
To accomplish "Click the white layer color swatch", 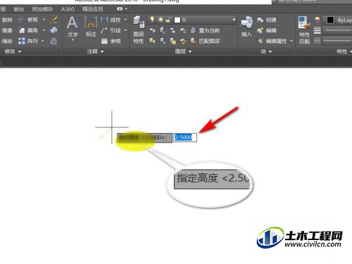I will [x=177, y=20].
